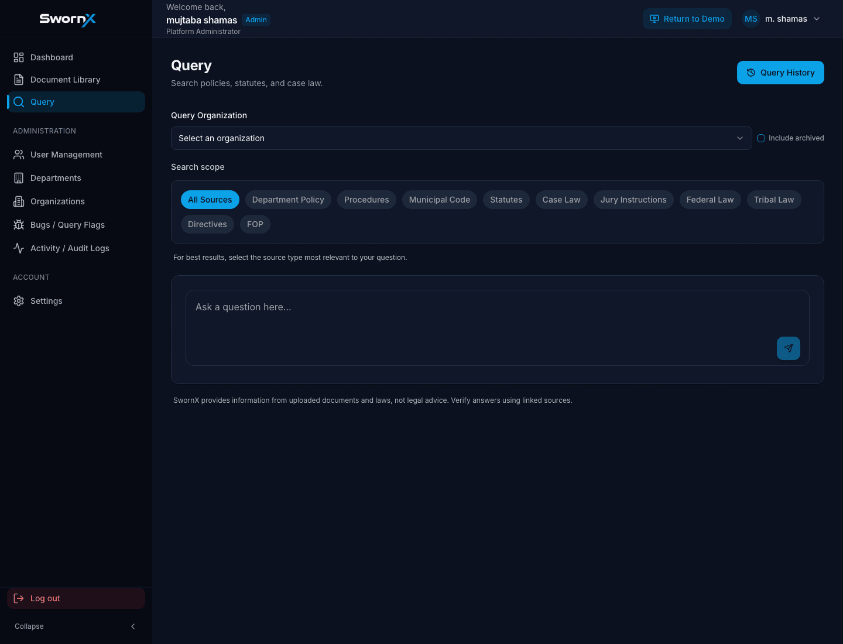Navigate to Departments
The image size is (843, 644).
point(76,178)
